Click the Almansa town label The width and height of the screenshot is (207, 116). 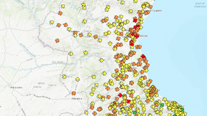coord(77,98)
